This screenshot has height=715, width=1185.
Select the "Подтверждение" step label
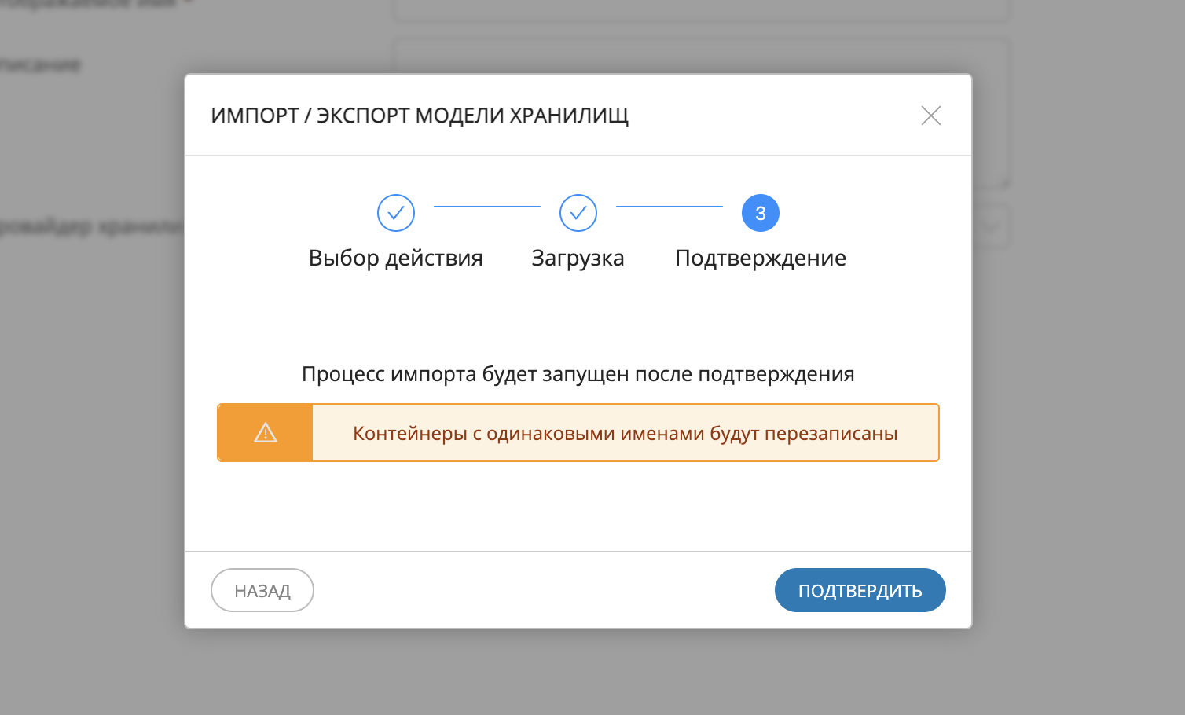(x=760, y=257)
